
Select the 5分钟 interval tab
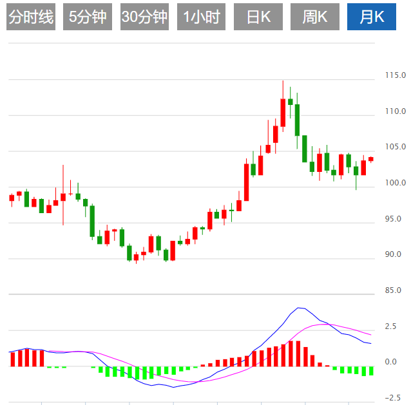click(x=88, y=17)
